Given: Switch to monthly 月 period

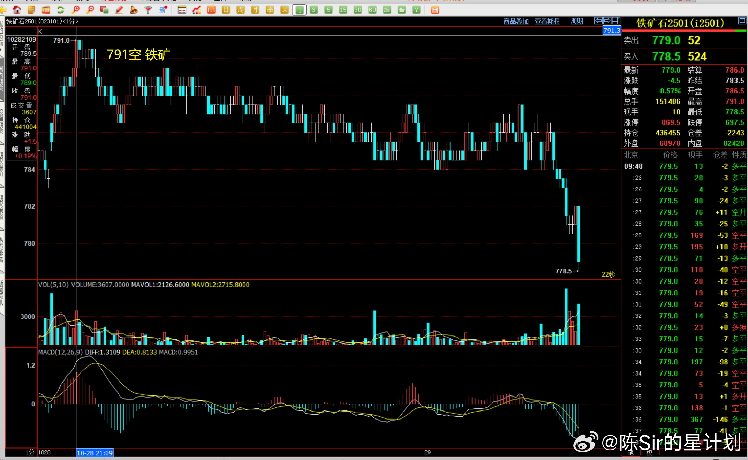Looking at the screenshot, I should (255, 10).
